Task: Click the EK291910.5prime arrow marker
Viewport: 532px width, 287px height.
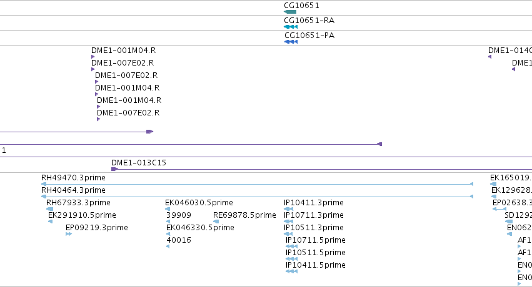Action: [x=50, y=221]
